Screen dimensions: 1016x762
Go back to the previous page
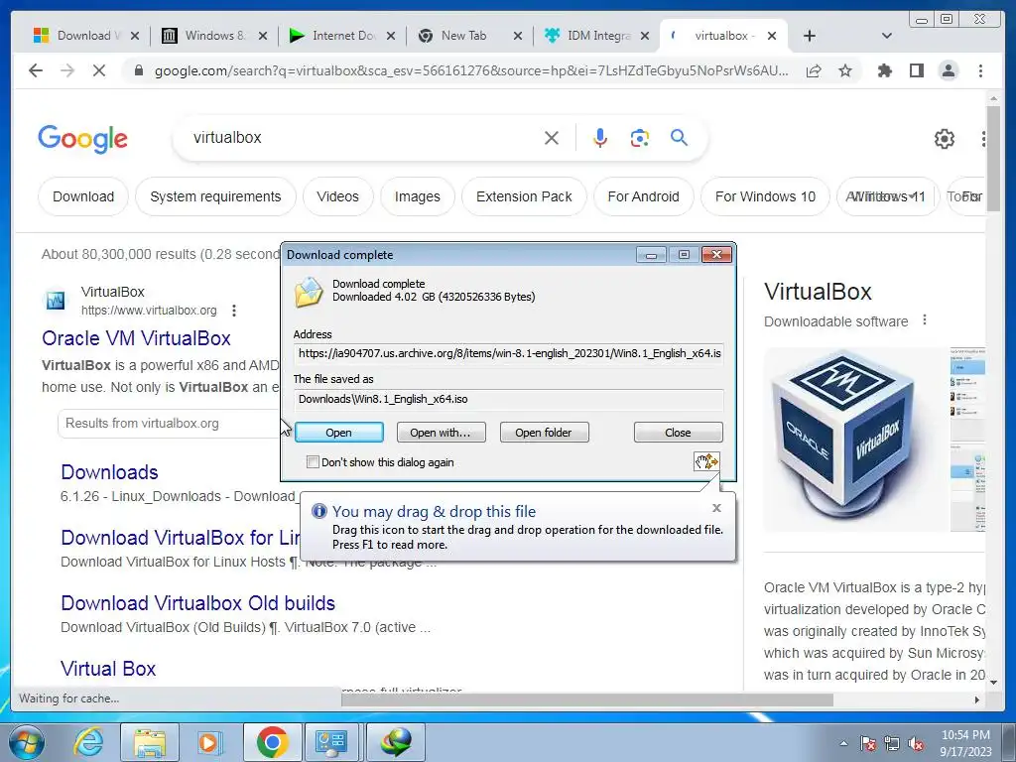pos(36,70)
